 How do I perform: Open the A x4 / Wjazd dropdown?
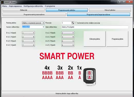pos(68,45)
